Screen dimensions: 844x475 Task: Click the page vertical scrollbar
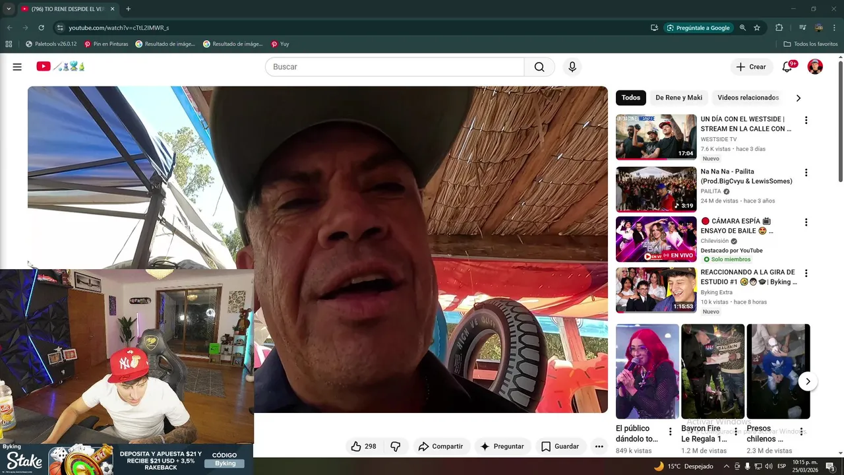[x=841, y=122]
